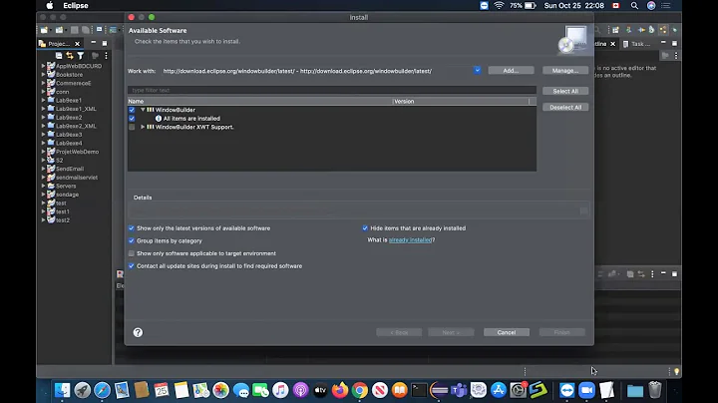Toggle 'Group items by category' checkbox

click(132, 240)
